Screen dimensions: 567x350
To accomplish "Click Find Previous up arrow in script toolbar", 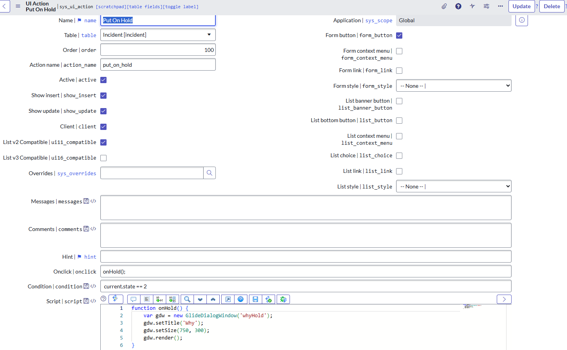I will 213,299.
